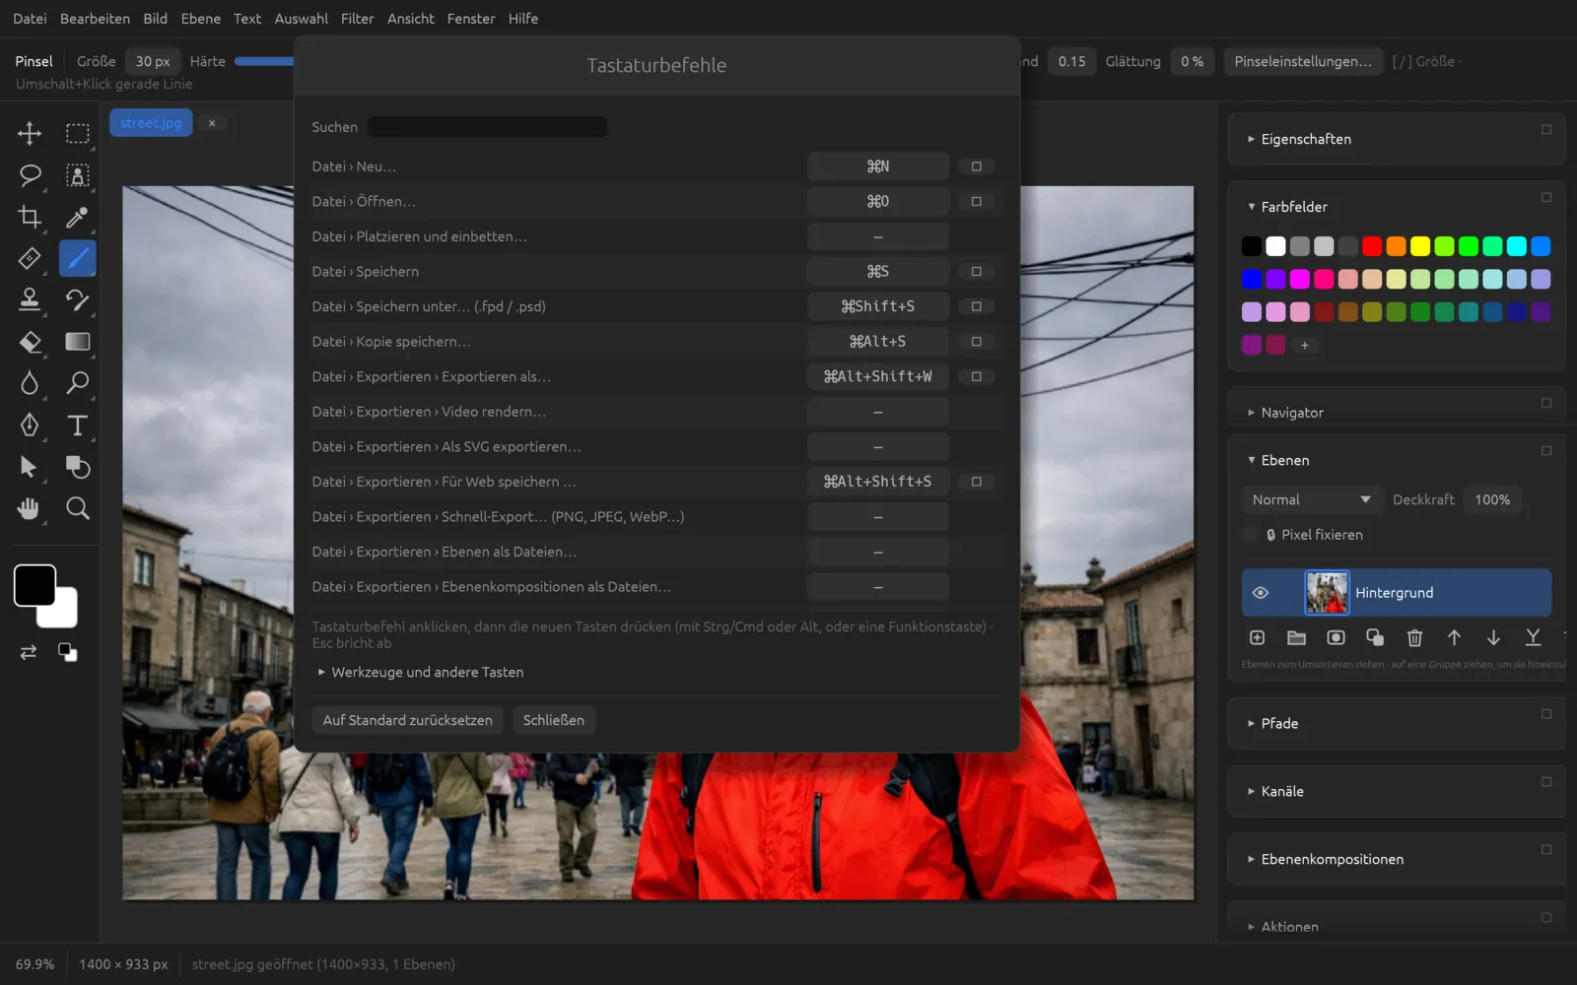Select the Gradient tool

tap(77, 342)
